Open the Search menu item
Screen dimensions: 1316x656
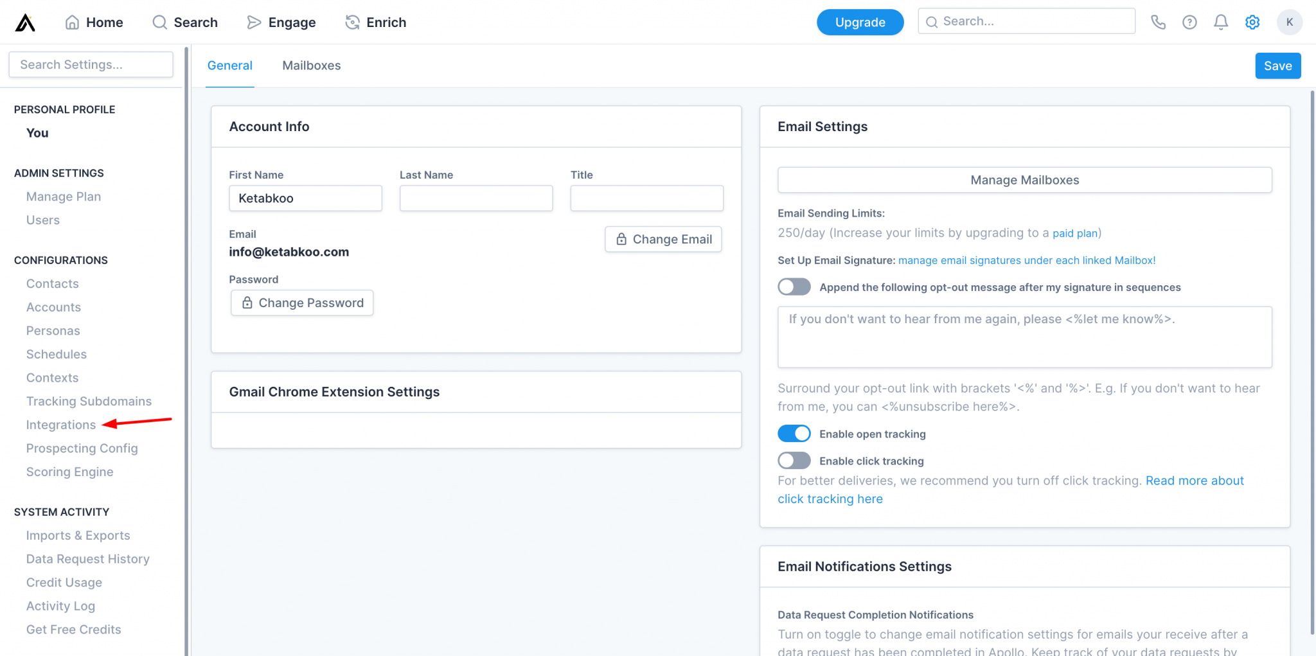185,22
